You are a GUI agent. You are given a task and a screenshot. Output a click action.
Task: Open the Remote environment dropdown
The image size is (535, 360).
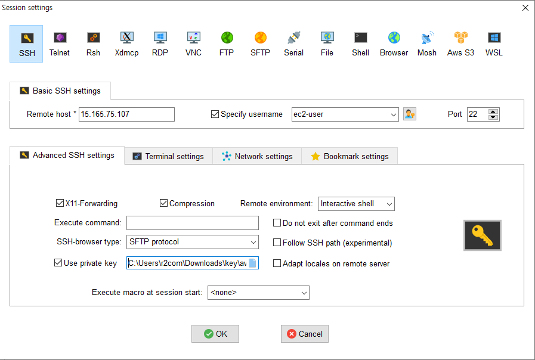point(389,204)
